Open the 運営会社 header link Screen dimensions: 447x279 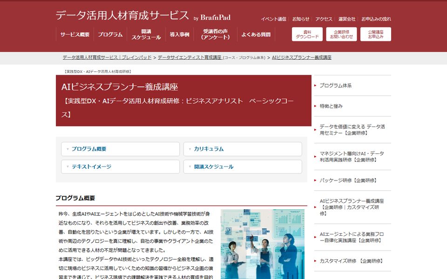[x=347, y=19]
